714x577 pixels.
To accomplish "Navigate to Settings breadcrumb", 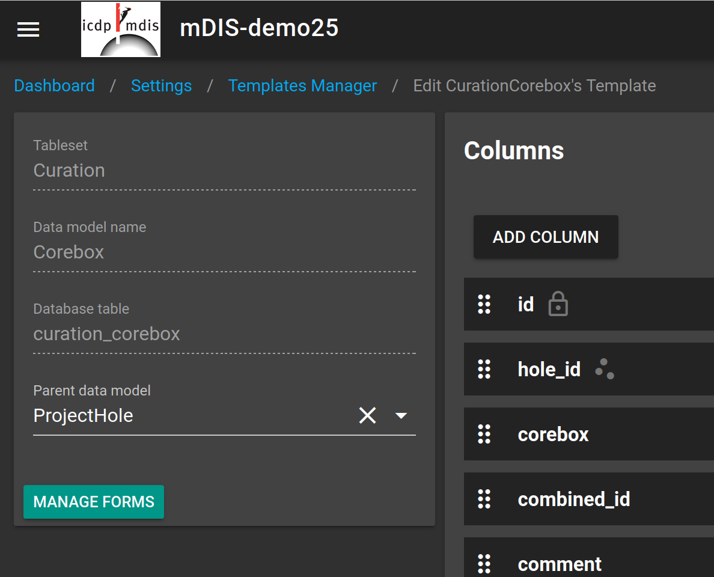I will [161, 86].
